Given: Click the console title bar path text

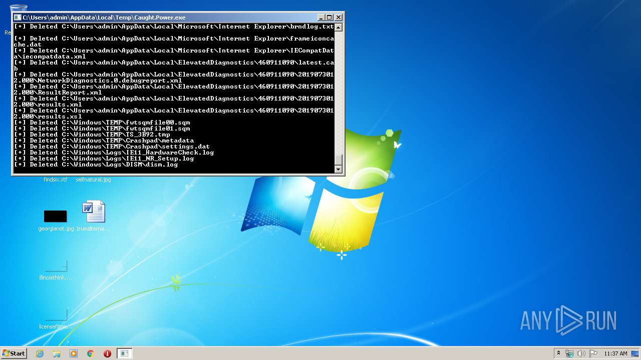Looking at the screenshot, I should coord(104,17).
